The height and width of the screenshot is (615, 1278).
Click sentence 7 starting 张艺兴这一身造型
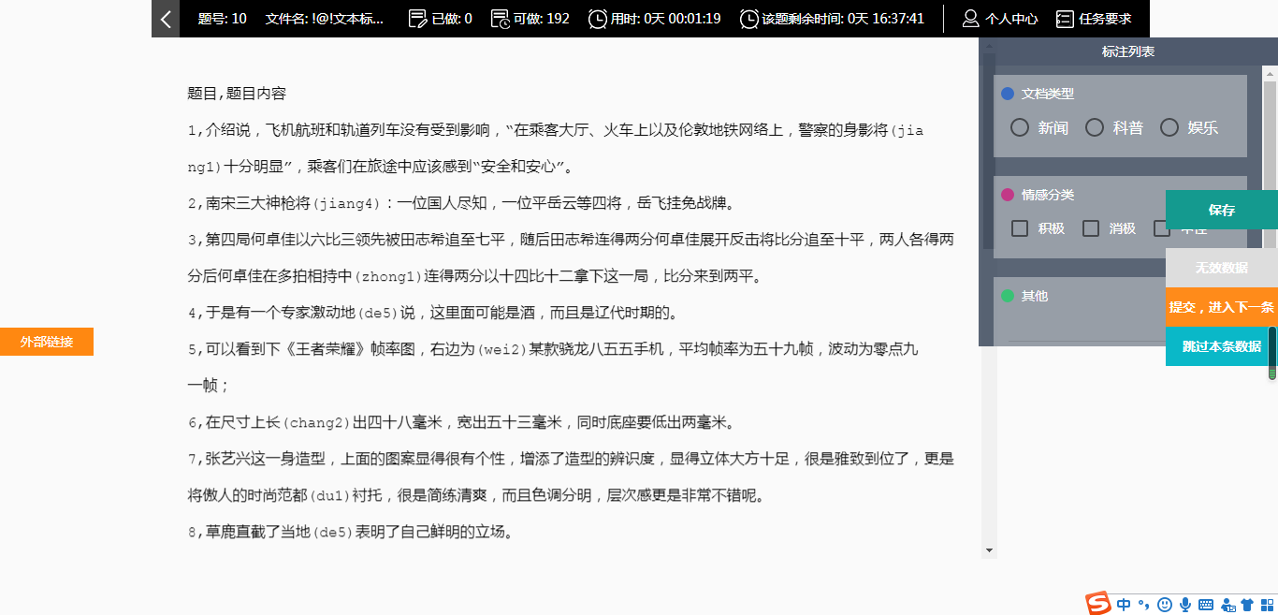tap(571, 476)
